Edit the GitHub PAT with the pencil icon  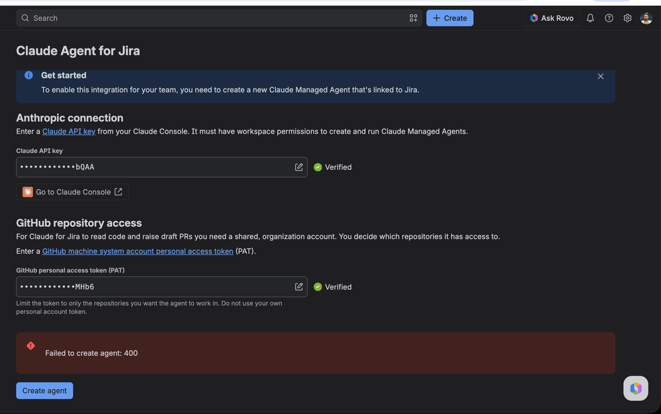(x=299, y=287)
